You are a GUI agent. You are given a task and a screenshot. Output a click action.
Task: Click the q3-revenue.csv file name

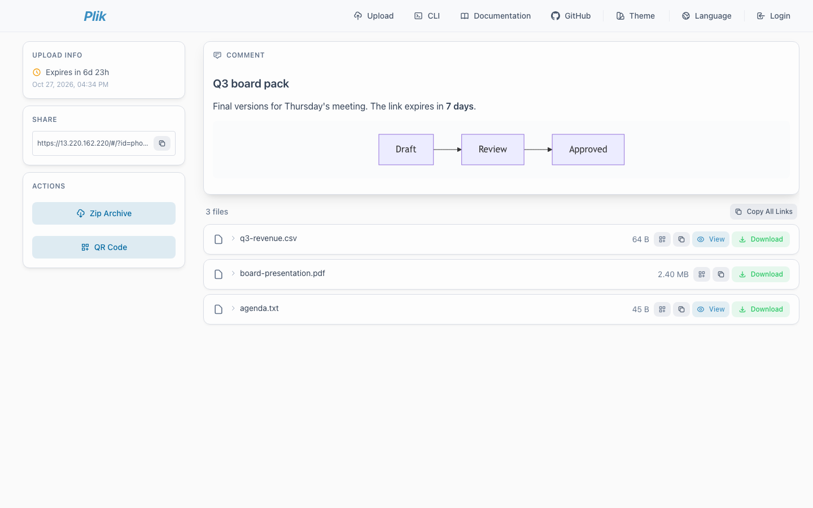[x=268, y=239]
